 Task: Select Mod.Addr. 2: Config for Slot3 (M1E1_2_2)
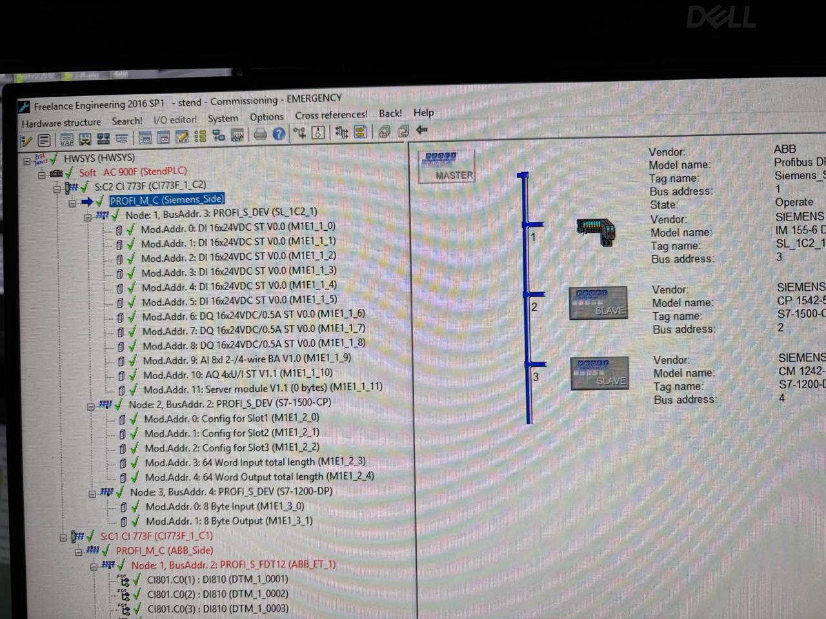pos(232,447)
